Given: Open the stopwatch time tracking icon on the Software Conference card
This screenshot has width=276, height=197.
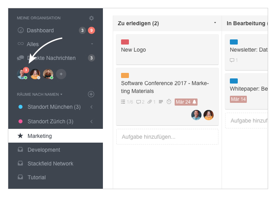Looking at the screenshot, I should pyautogui.click(x=169, y=102).
